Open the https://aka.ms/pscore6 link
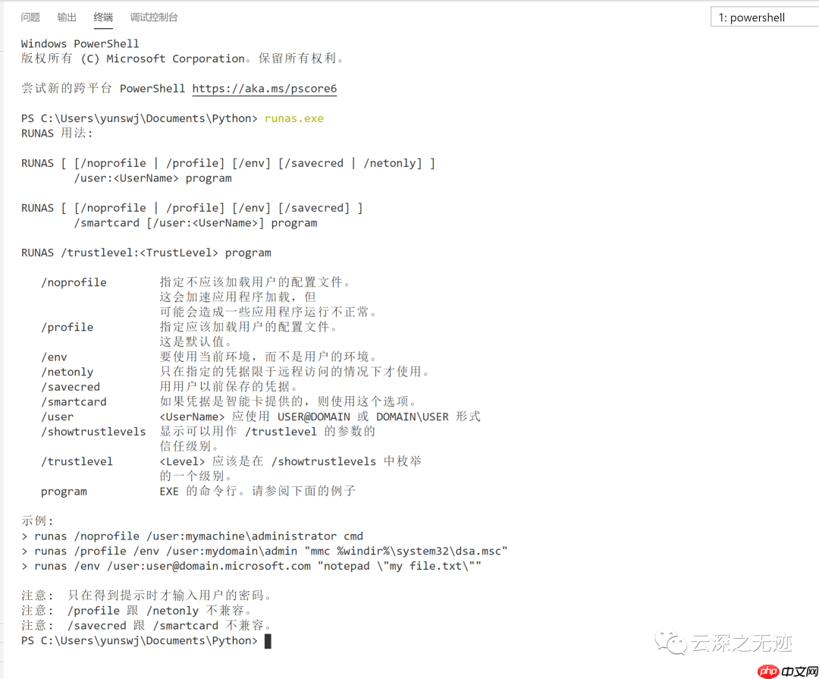 (x=264, y=88)
